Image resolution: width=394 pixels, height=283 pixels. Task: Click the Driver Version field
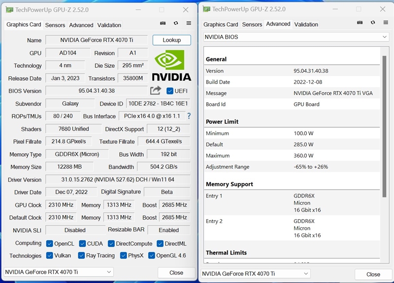tap(118, 179)
